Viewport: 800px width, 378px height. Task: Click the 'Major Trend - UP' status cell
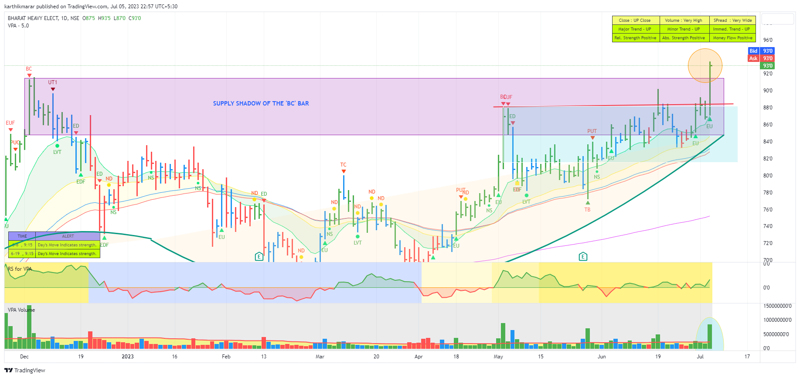(x=635, y=29)
